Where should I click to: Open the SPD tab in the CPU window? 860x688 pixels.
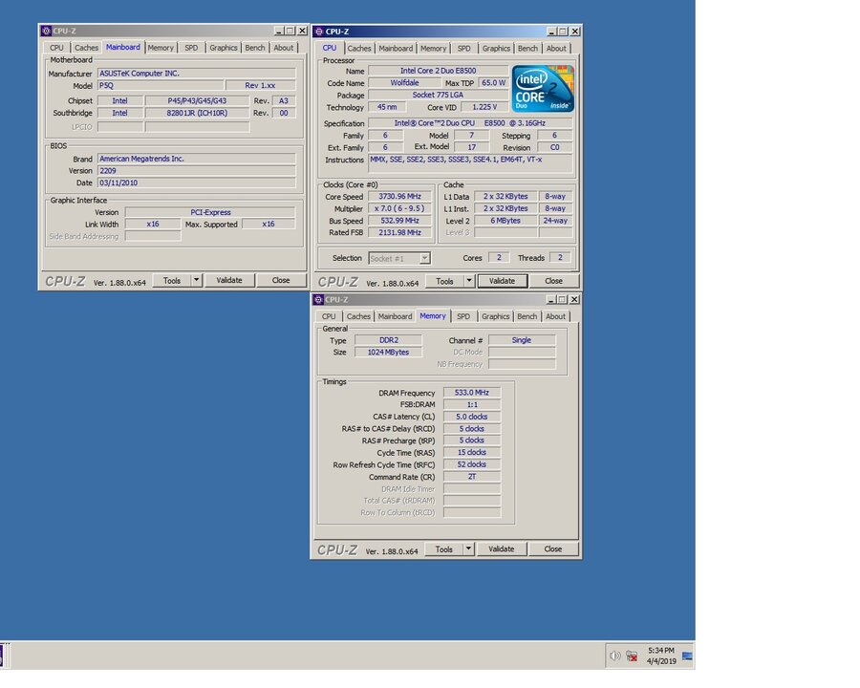(464, 49)
